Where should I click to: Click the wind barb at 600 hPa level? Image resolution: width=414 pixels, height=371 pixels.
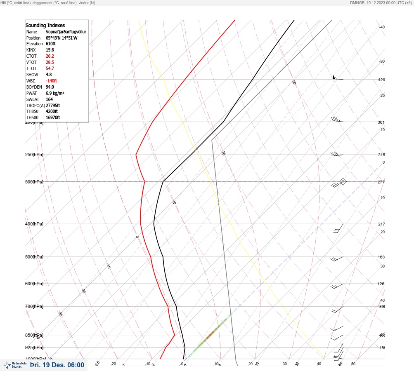tap(337, 286)
